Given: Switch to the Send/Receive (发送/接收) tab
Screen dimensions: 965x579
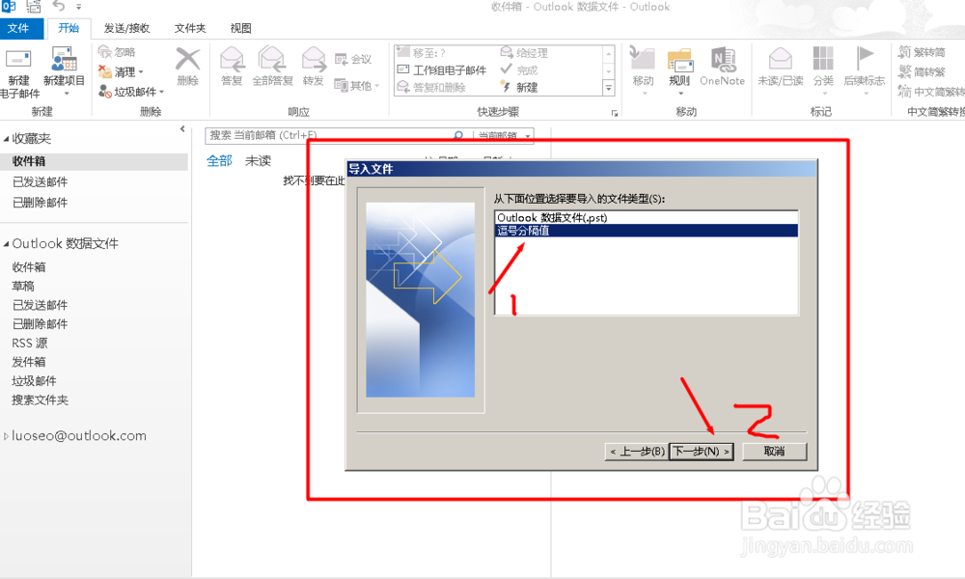Looking at the screenshot, I should 126,28.
